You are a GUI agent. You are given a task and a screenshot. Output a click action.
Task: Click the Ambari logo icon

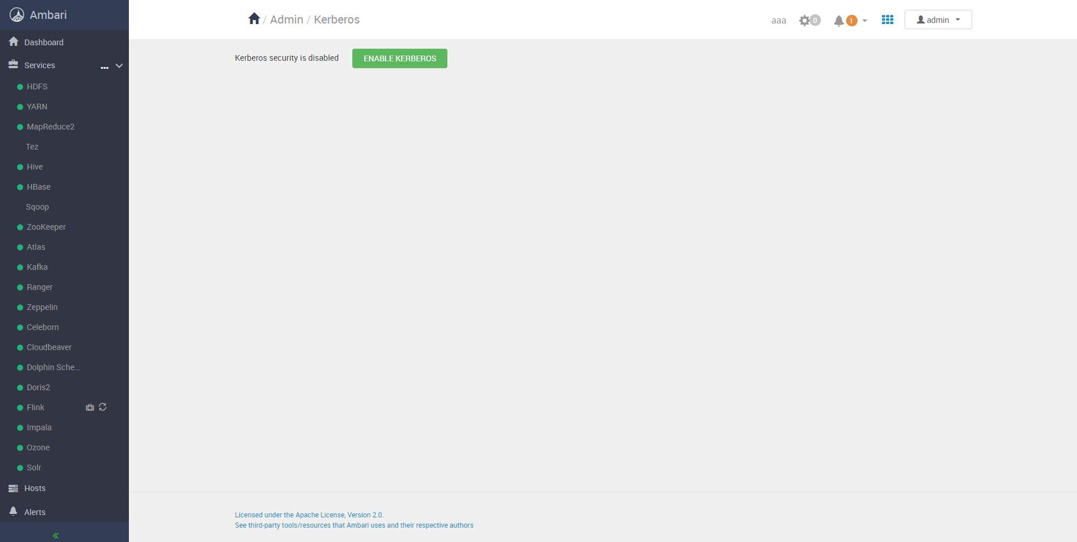(17, 15)
